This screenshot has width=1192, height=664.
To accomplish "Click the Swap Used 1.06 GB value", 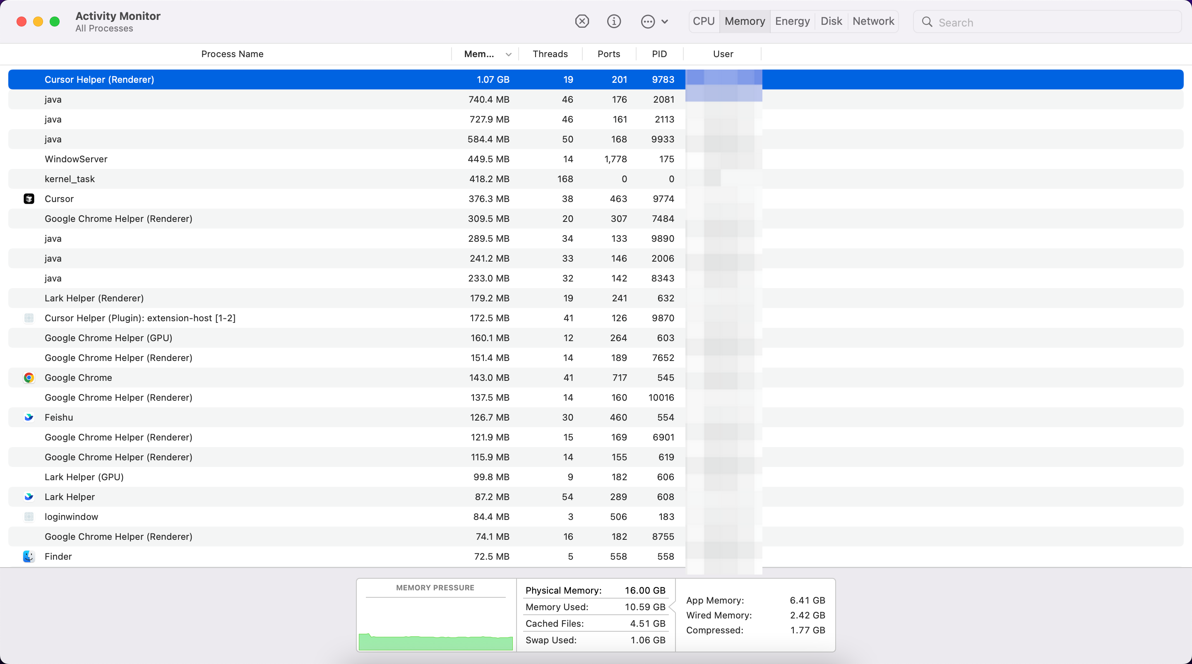I will (x=647, y=641).
